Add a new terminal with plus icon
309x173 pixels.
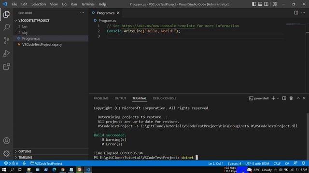(273, 98)
